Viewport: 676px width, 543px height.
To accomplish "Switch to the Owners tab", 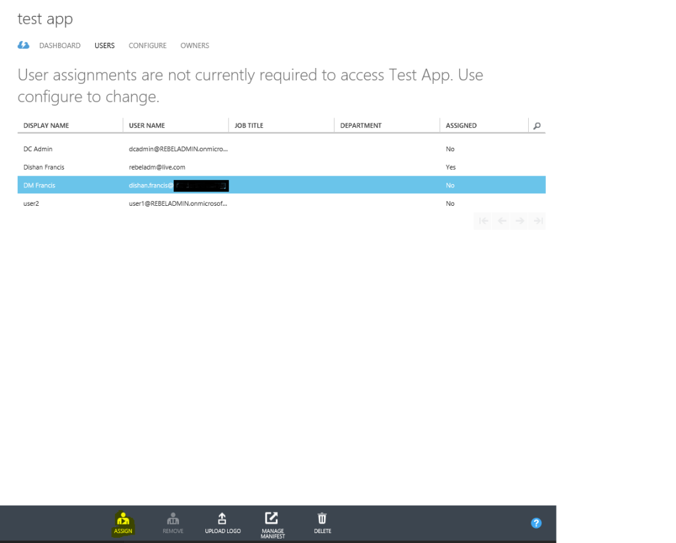I will (x=194, y=46).
